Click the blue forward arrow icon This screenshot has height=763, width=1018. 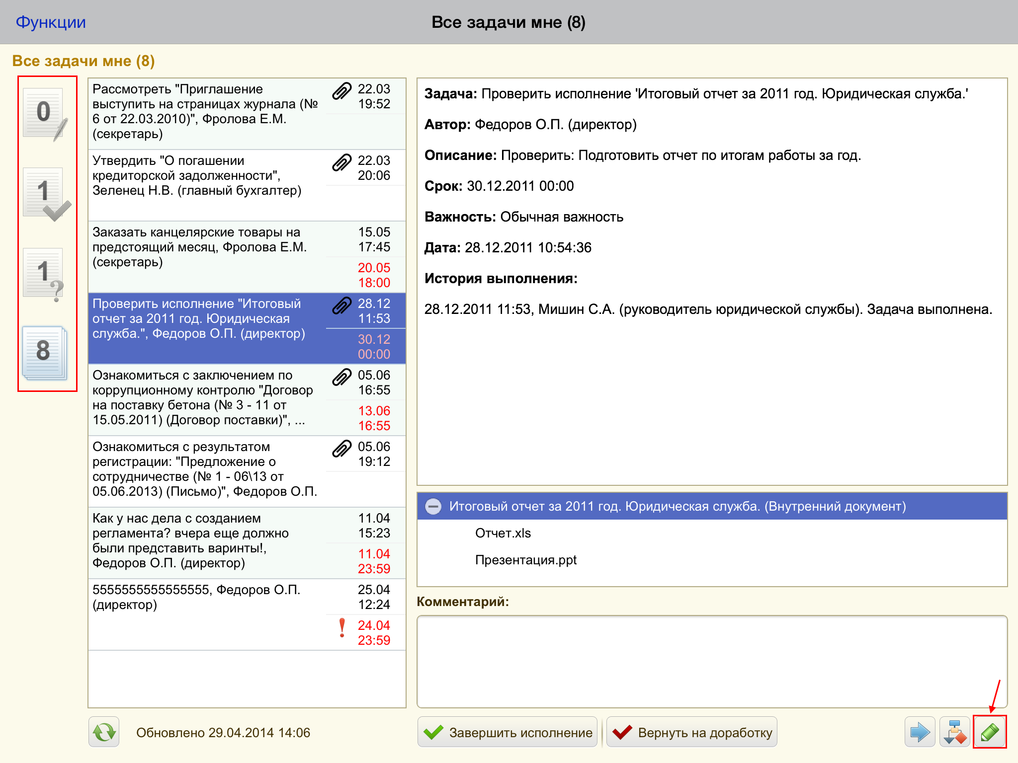(920, 732)
